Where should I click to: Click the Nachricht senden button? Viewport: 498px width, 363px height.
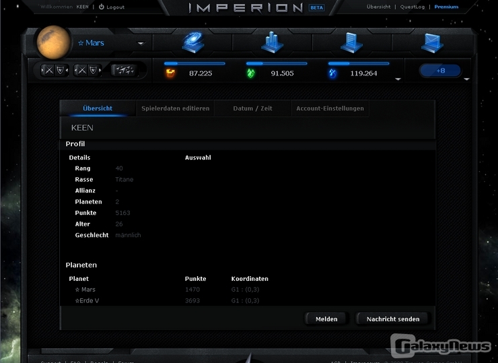tap(392, 319)
